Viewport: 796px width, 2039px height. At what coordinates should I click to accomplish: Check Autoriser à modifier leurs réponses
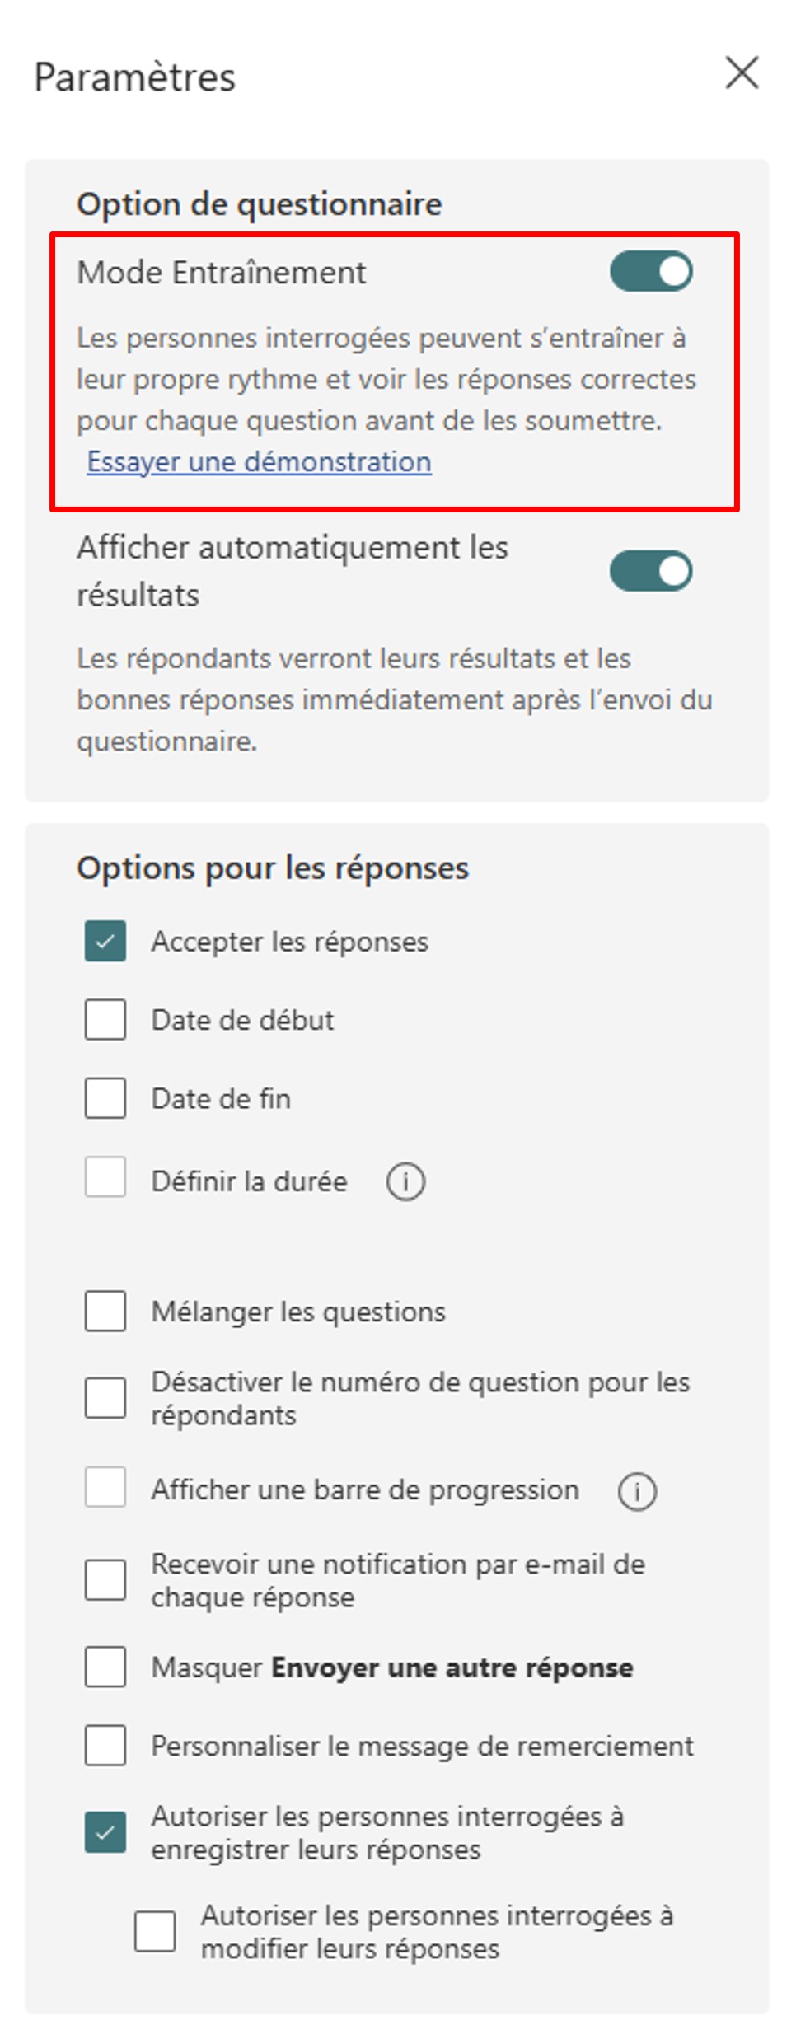click(155, 1931)
